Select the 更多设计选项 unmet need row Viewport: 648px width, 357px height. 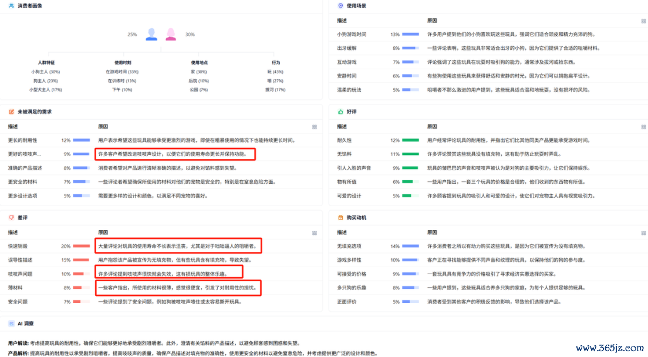[161, 196]
